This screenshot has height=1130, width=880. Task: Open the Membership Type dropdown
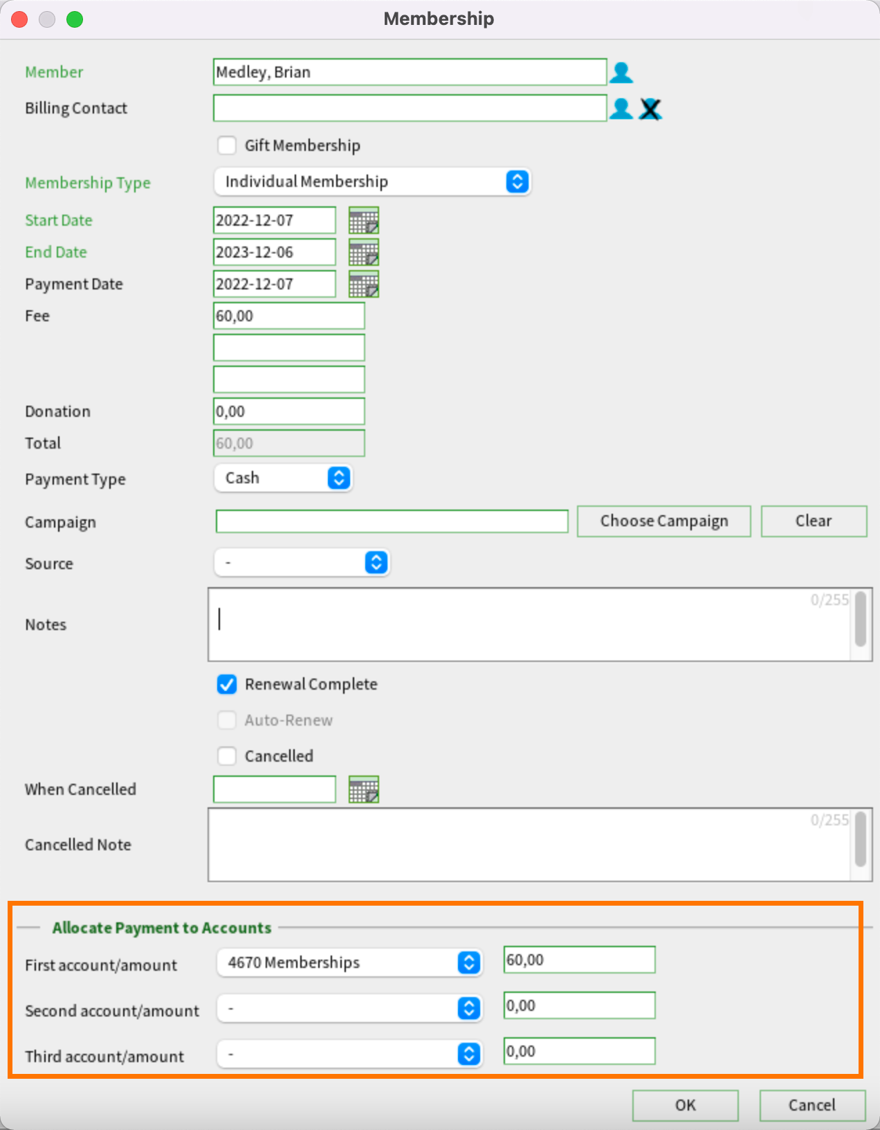(372, 181)
